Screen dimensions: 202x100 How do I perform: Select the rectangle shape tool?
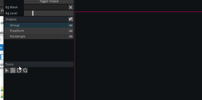coord(19,70)
